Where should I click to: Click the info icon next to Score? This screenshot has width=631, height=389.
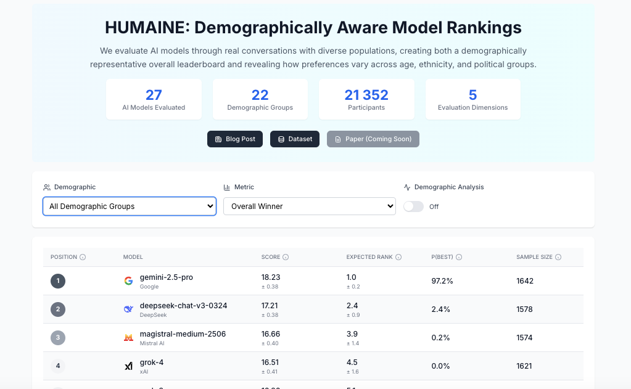pos(286,257)
